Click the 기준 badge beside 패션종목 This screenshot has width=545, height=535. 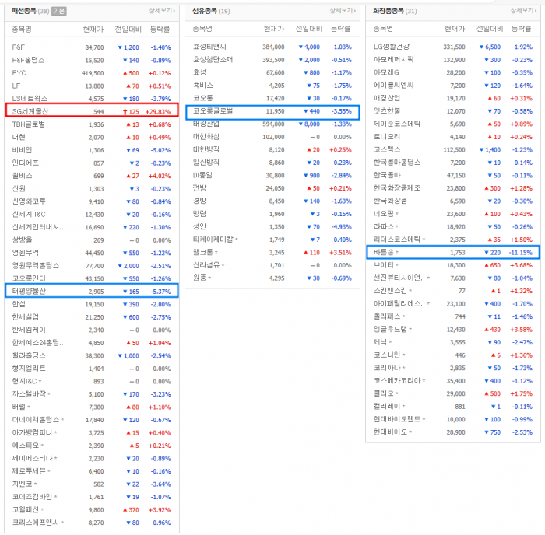[x=58, y=11]
